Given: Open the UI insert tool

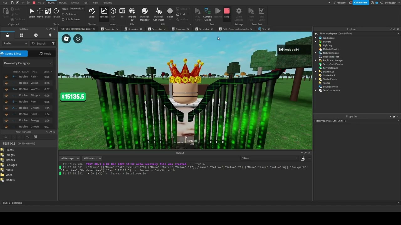Looking at the screenshot, I should 122,13.
